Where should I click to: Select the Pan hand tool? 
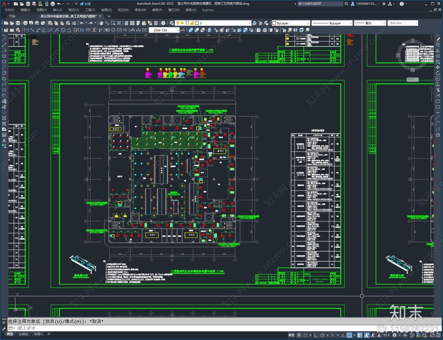point(101,23)
